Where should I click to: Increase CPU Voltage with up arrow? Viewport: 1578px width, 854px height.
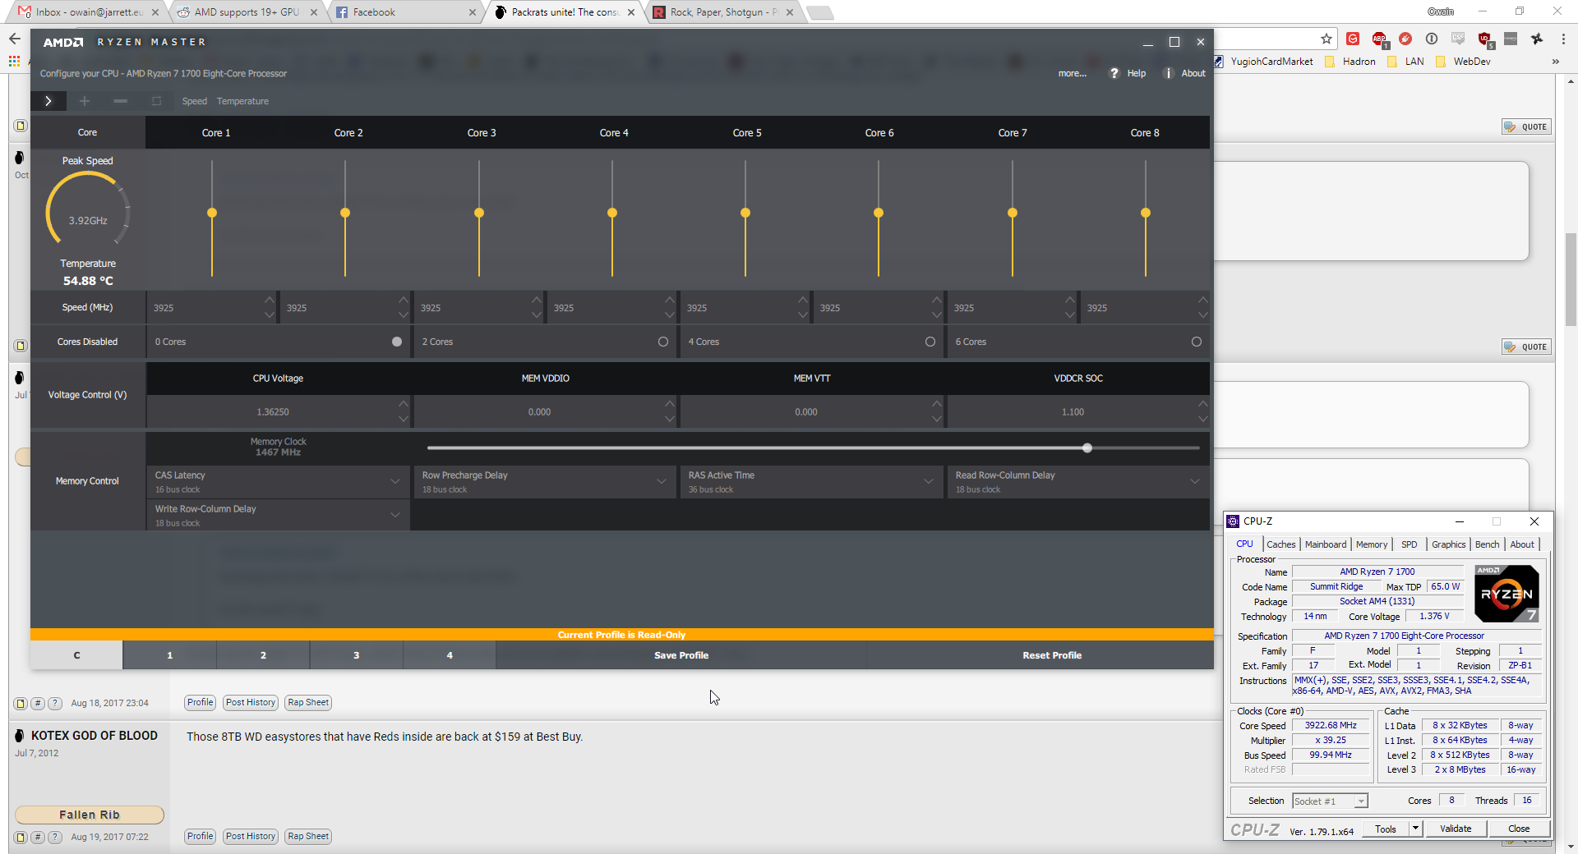404,403
